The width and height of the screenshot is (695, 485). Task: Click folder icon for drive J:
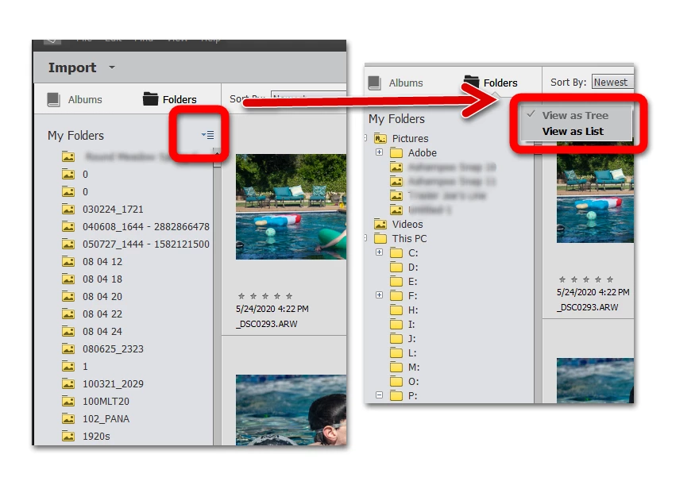396,339
